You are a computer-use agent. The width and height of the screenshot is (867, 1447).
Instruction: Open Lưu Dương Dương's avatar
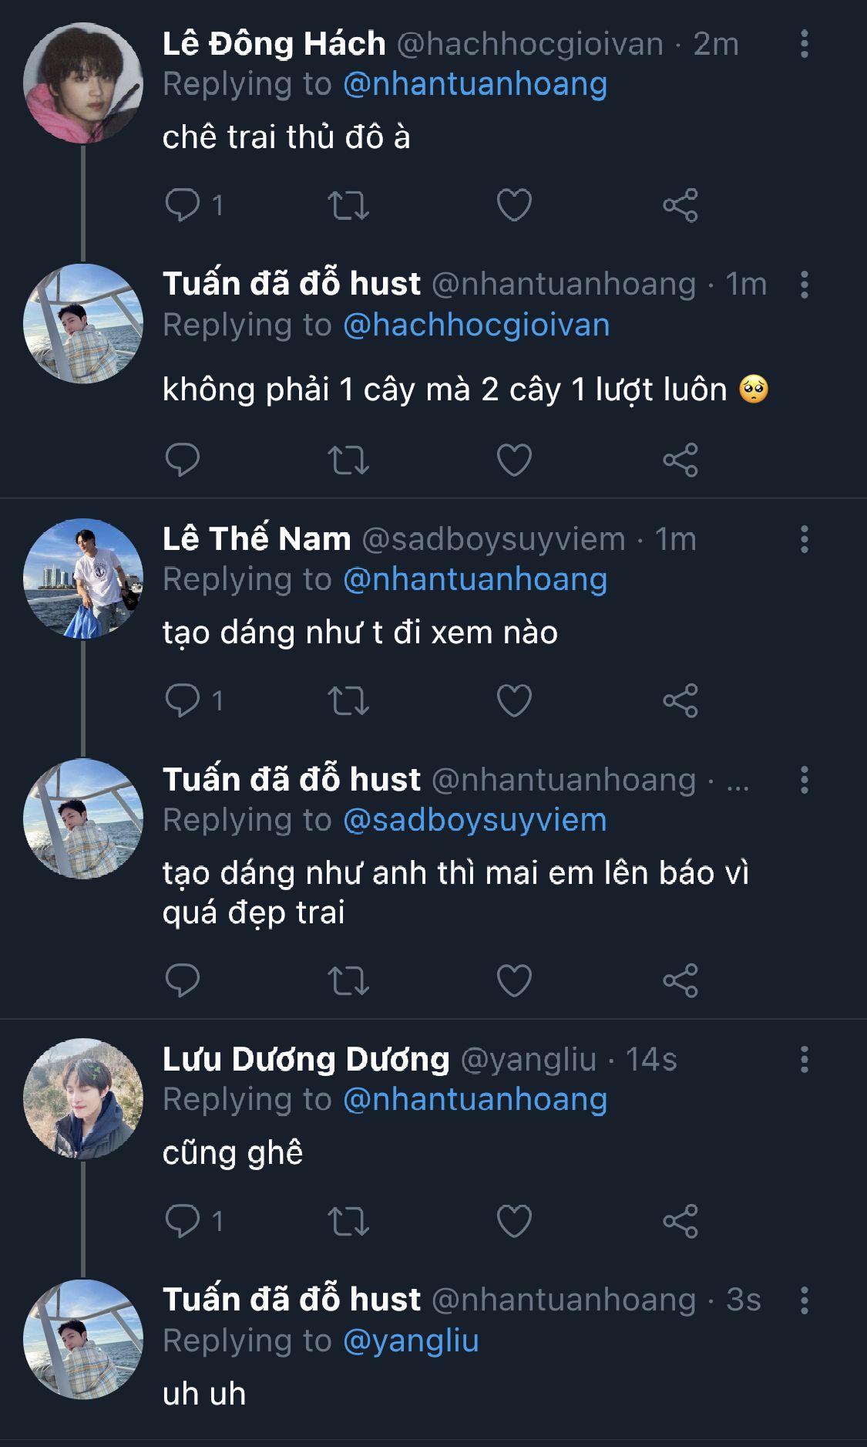(x=83, y=1098)
